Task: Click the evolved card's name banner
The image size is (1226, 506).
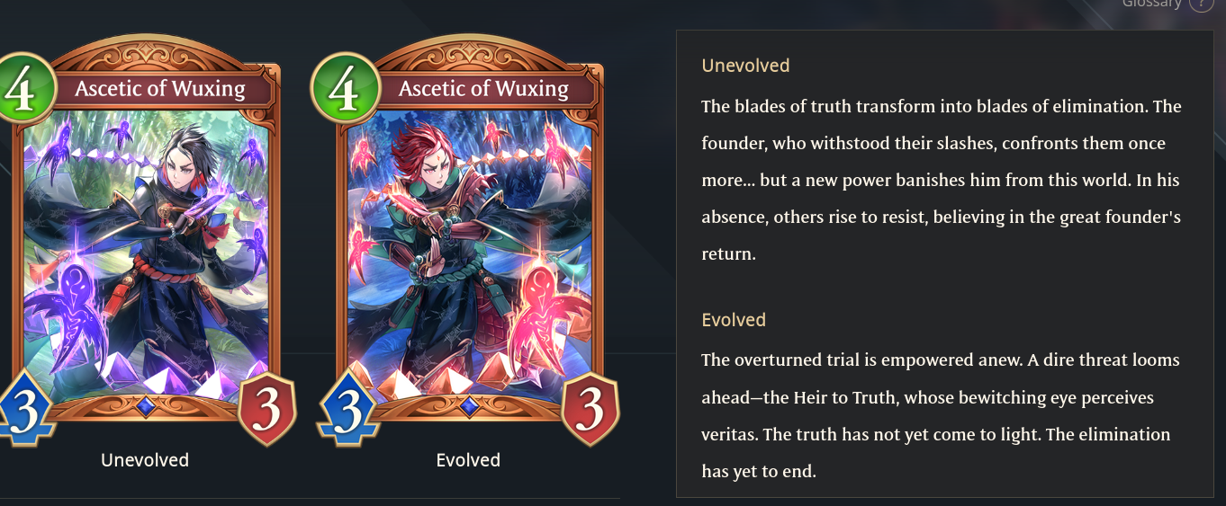Action: [484, 89]
